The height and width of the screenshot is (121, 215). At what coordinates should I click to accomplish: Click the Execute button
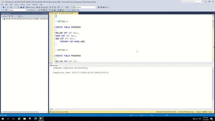[31, 10]
